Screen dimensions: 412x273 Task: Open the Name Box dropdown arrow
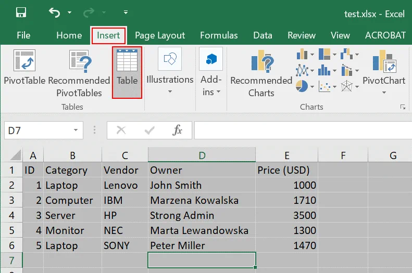click(76, 131)
